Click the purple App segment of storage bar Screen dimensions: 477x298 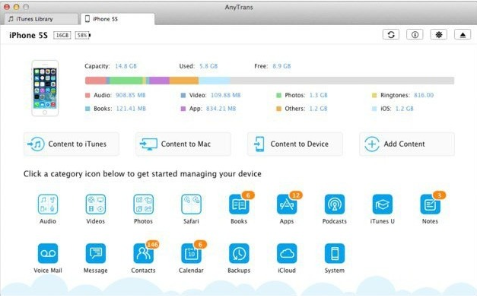click(160, 81)
